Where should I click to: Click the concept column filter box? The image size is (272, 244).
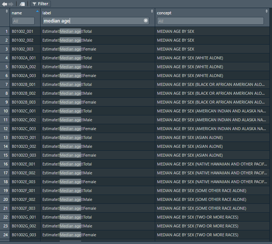tap(210, 21)
